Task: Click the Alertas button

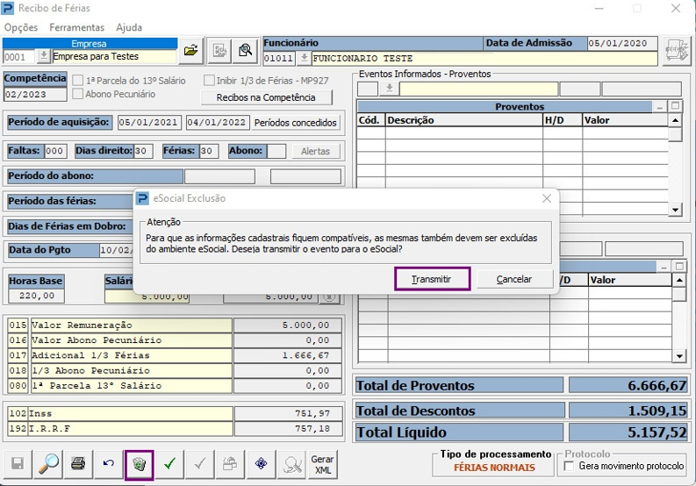Action: click(x=316, y=152)
